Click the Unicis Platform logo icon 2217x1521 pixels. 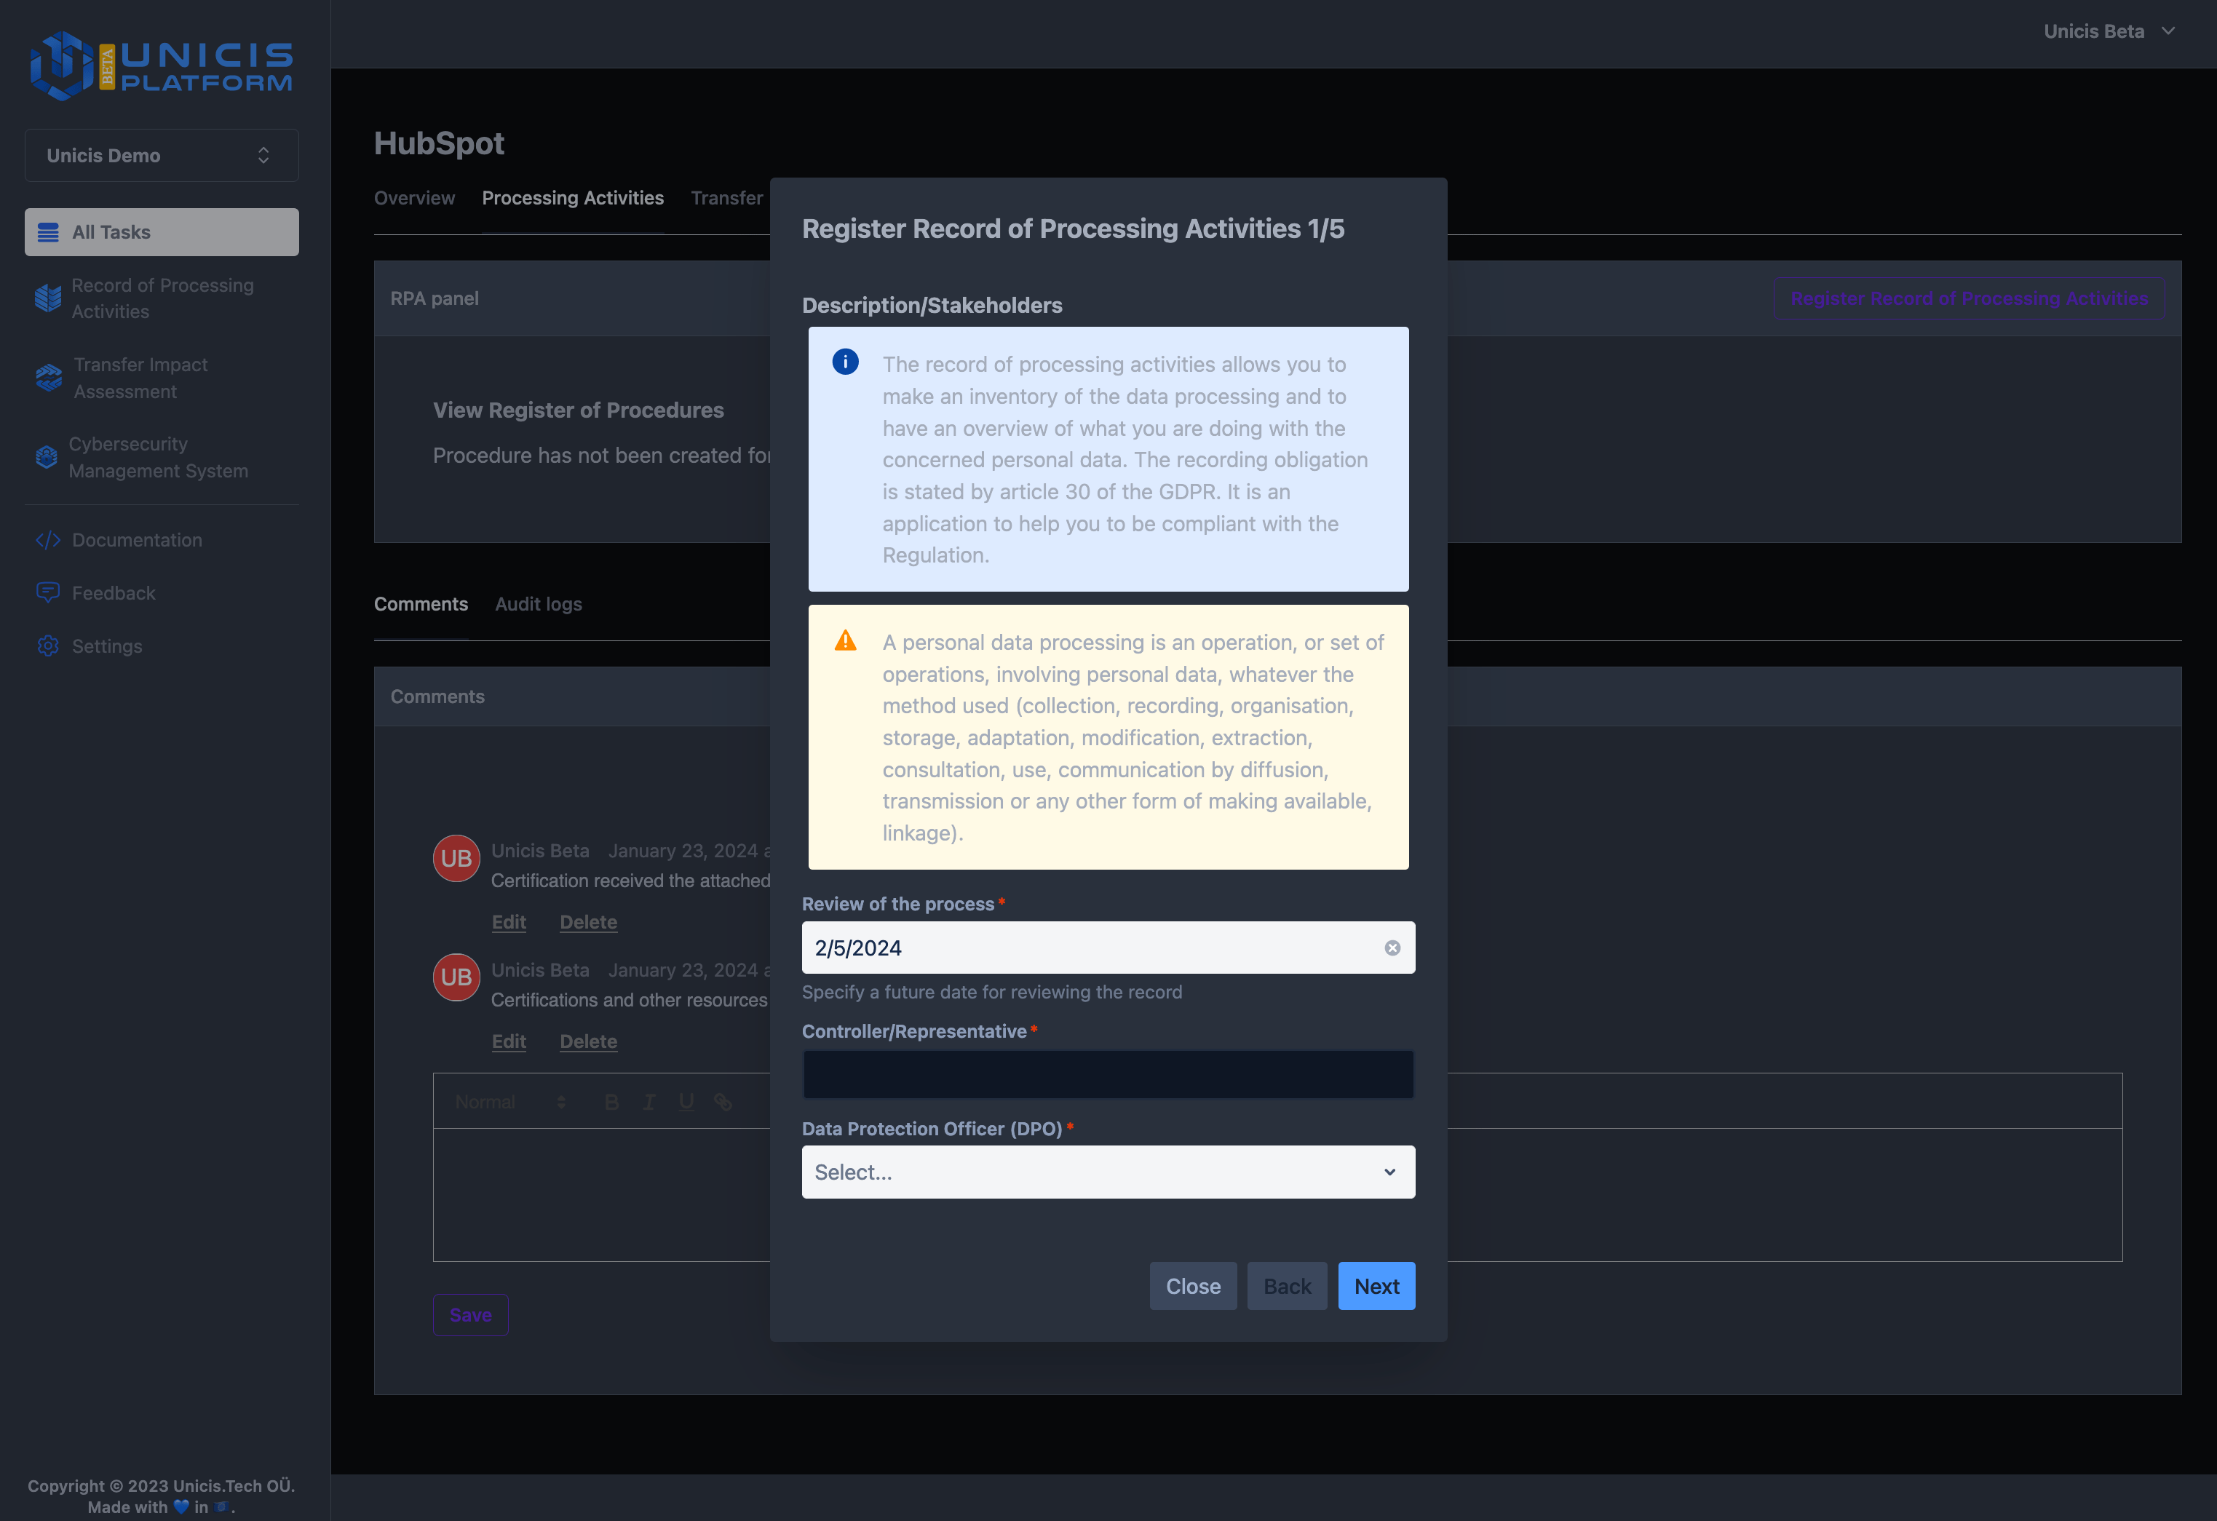(x=61, y=65)
